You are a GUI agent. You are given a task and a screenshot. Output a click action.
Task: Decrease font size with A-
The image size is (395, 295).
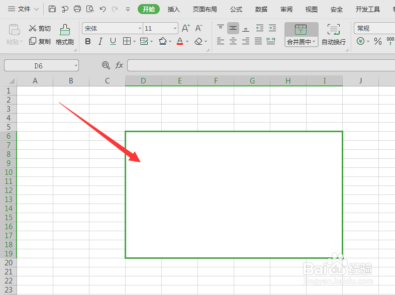(199, 28)
